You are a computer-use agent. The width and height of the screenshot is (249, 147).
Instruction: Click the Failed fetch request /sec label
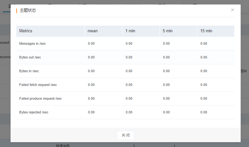pyautogui.click(x=38, y=85)
